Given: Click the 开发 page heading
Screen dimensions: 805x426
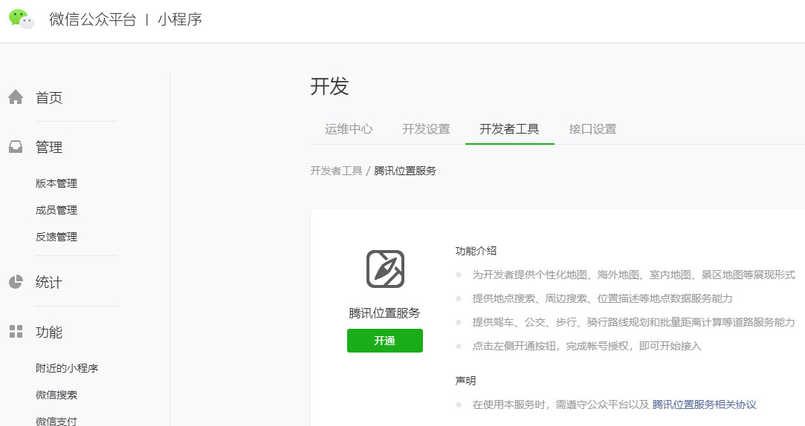Looking at the screenshot, I should (x=329, y=86).
